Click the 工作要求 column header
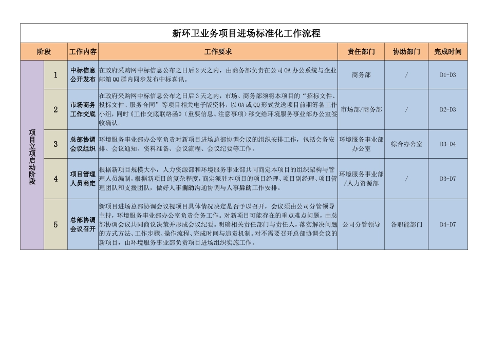This screenshot has height=345, width=488. (218, 52)
